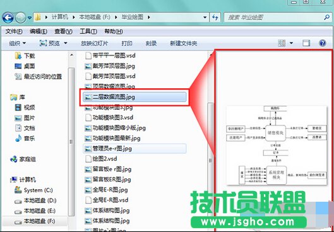Select the 图片 library

click(25, 118)
